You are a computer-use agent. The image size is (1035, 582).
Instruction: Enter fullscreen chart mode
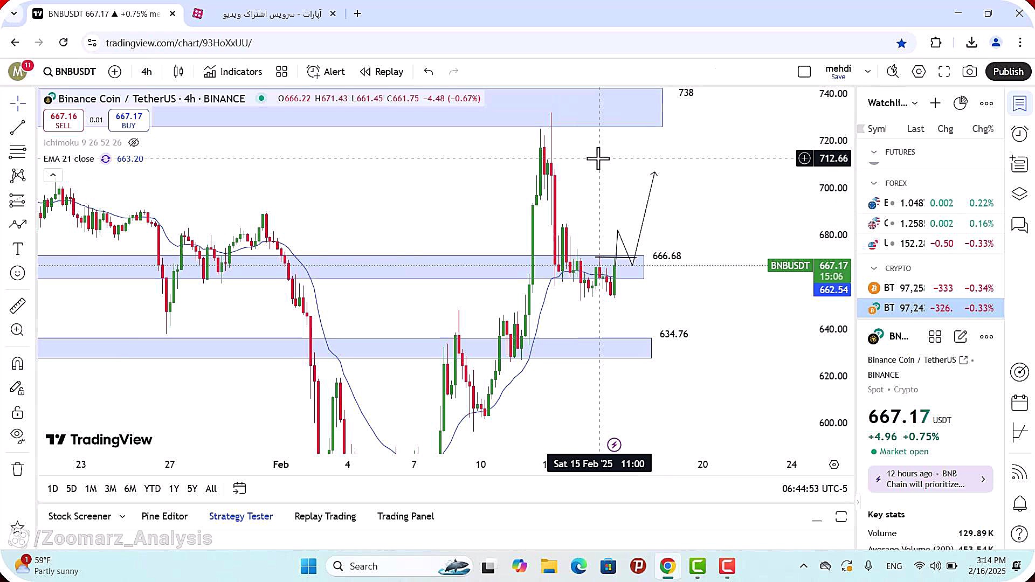944,72
